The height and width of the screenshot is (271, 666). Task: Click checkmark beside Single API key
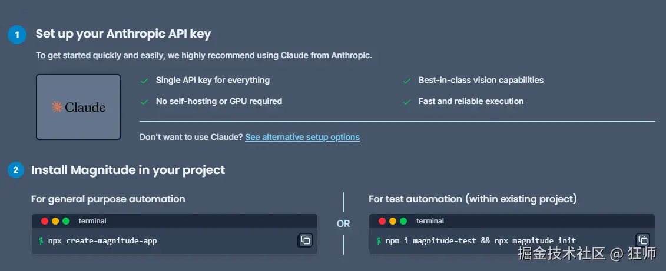coord(144,81)
